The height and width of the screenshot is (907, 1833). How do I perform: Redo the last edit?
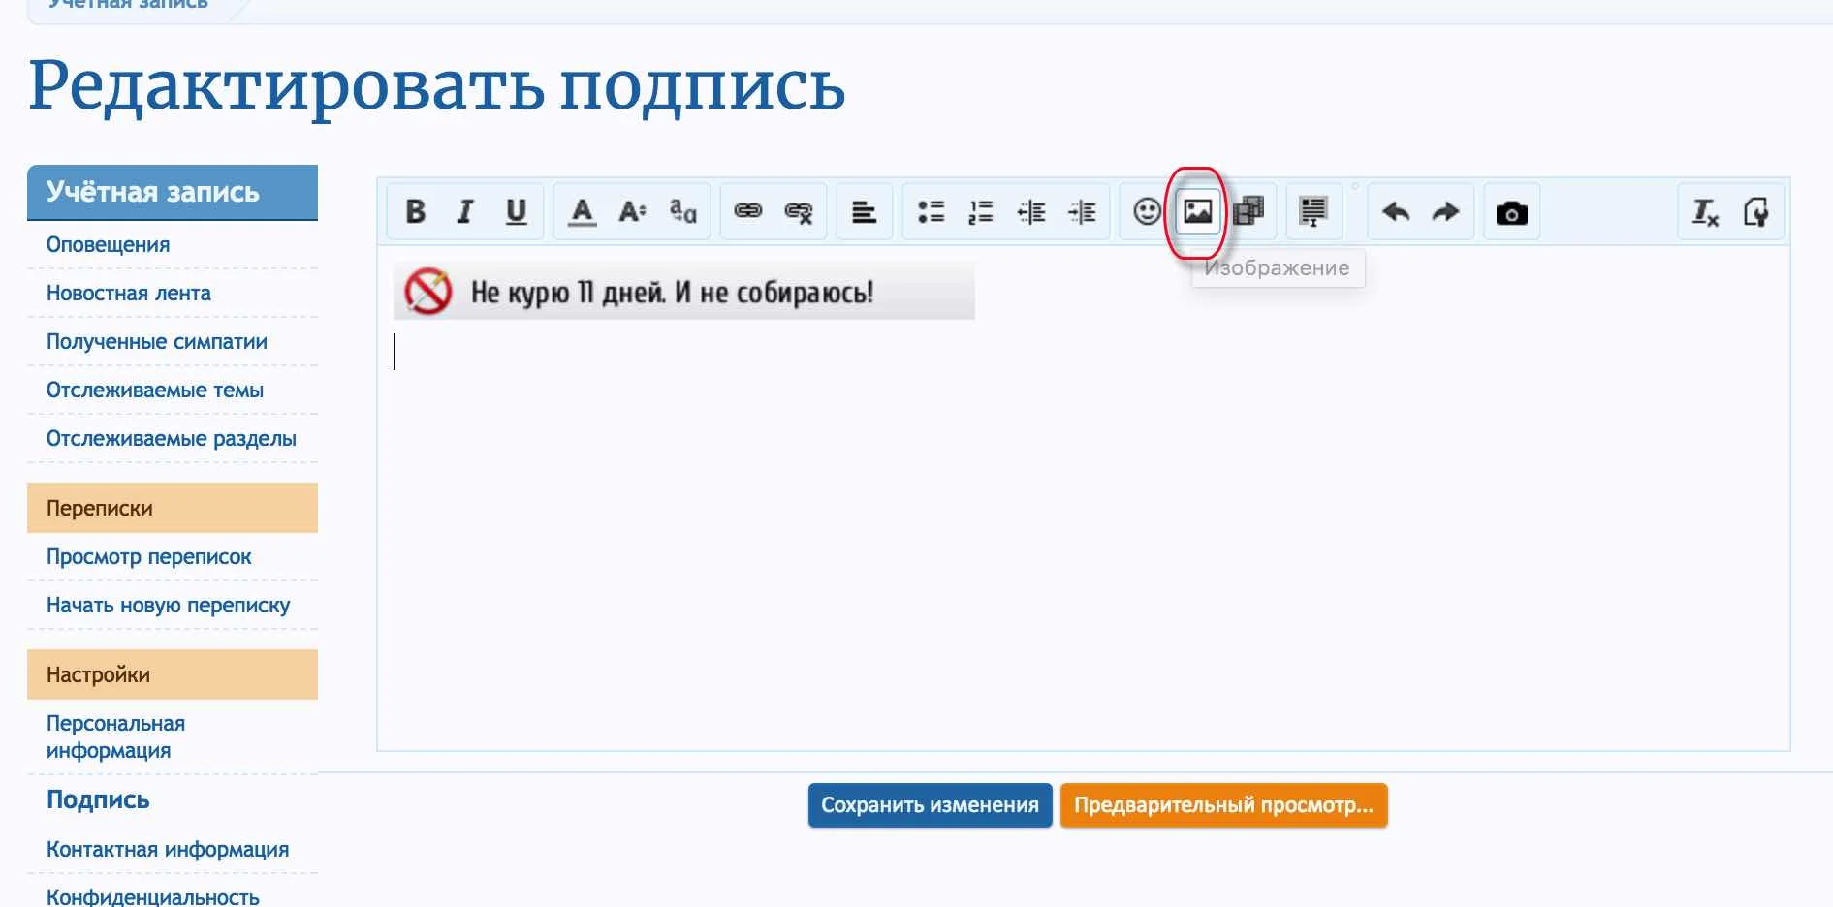click(1445, 211)
